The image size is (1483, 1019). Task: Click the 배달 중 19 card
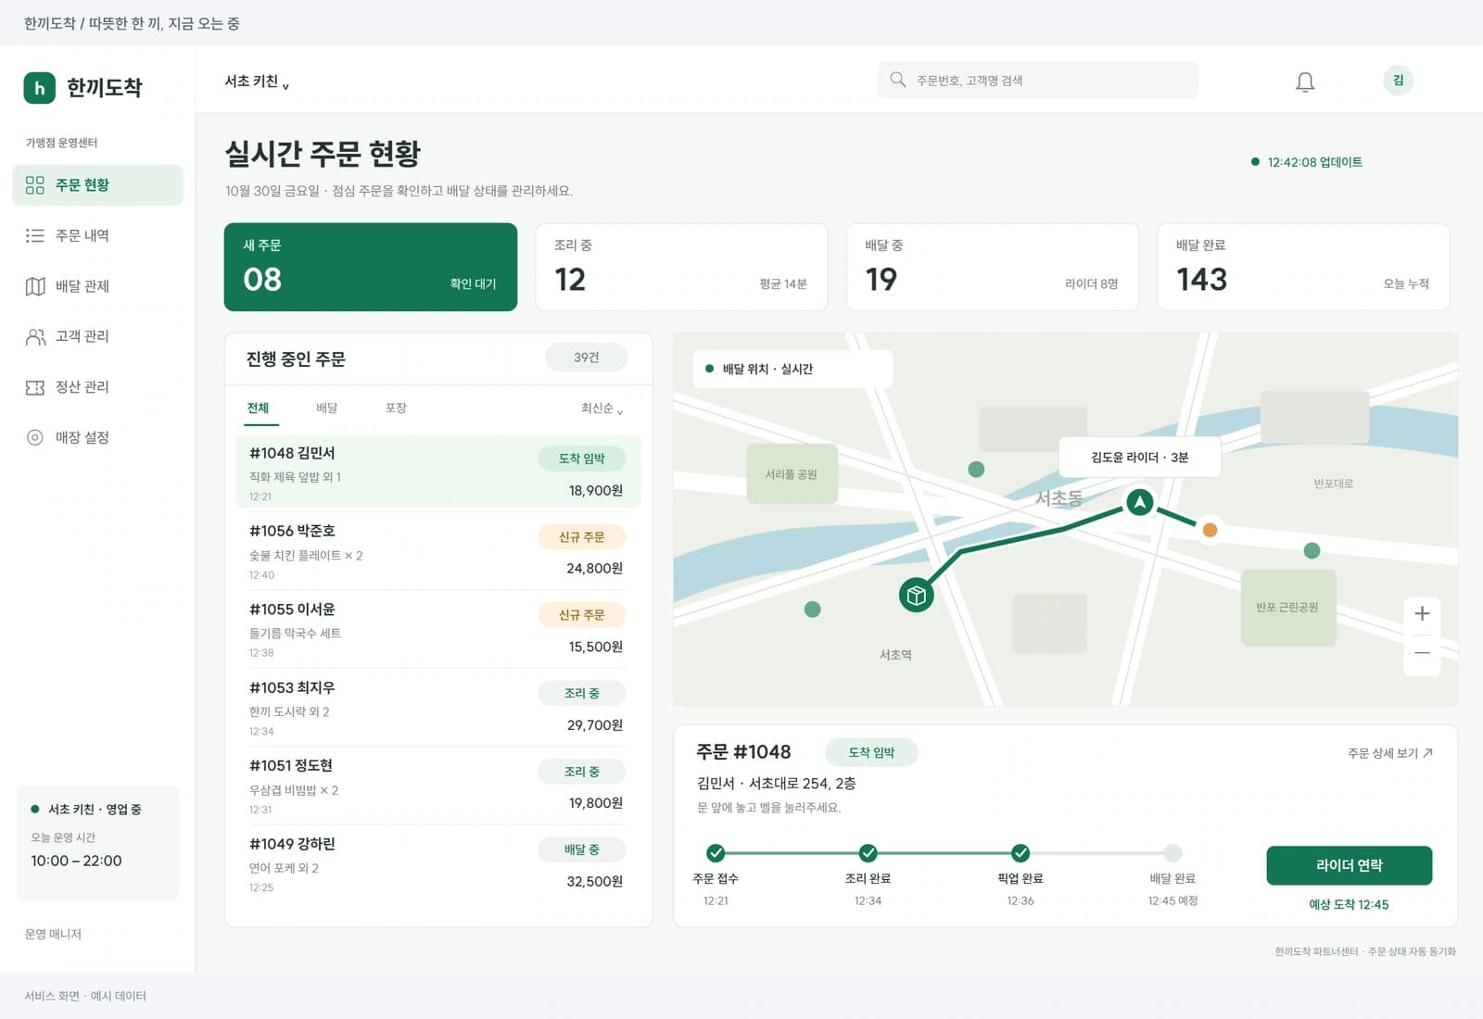pos(992,267)
